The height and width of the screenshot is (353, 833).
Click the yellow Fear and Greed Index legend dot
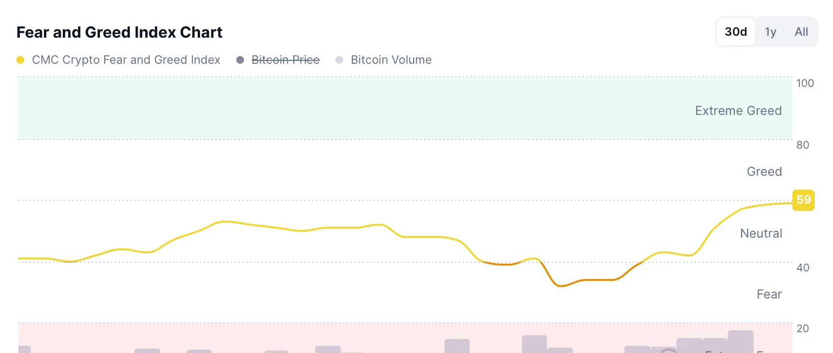click(x=20, y=60)
